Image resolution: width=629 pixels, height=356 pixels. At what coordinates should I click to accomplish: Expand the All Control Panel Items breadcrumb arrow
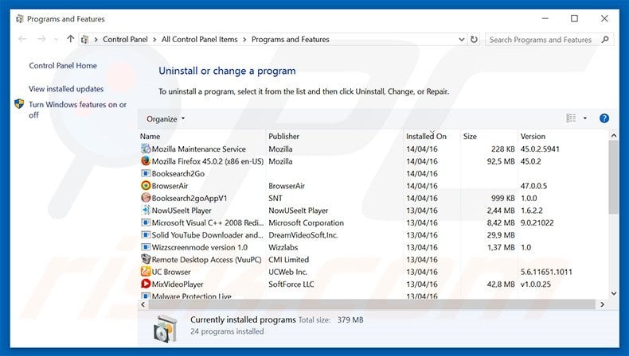(244, 40)
